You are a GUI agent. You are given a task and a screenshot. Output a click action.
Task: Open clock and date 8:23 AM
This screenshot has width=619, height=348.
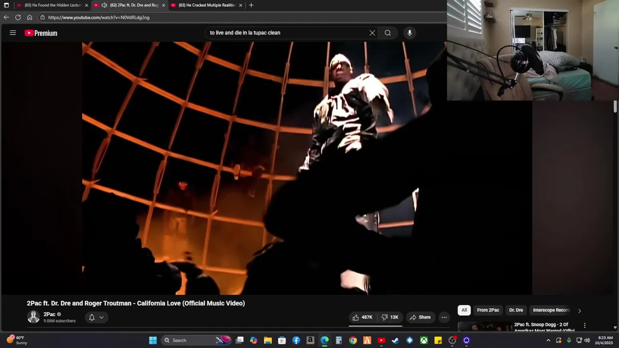click(605, 340)
